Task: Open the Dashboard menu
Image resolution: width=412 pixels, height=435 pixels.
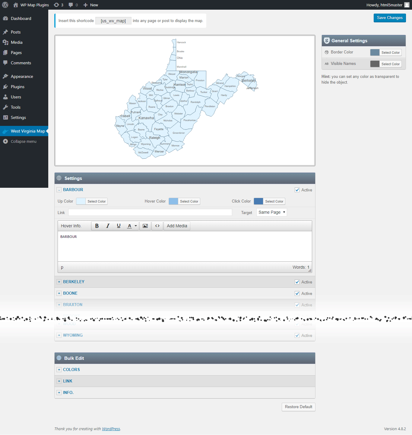Action: click(24, 18)
